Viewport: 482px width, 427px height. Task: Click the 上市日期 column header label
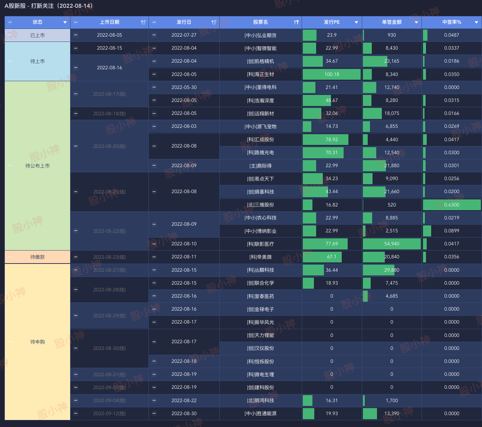[109, 22]
